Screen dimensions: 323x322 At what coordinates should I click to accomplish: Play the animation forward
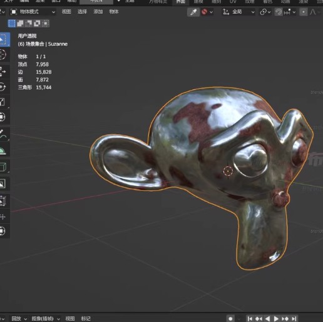coord(276,318)
